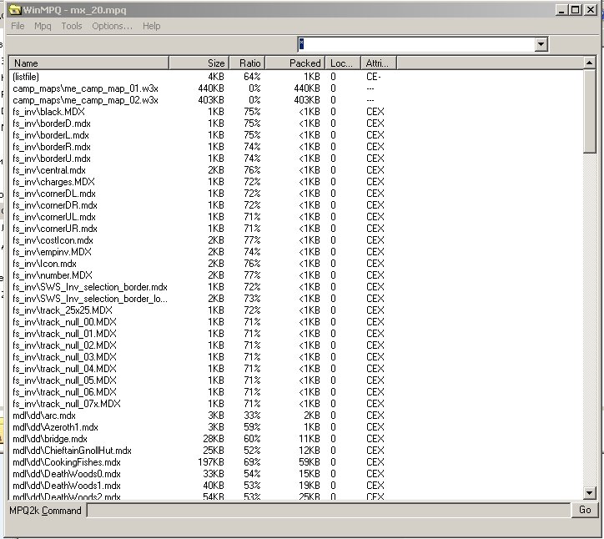Click the Go button
The height and width of the screenshot is (539, 604).
(584, 510)
